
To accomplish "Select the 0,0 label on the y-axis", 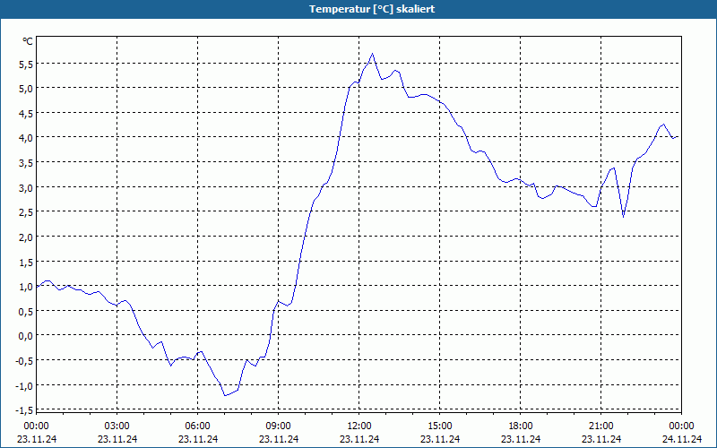I will click(x=26, y=336).
